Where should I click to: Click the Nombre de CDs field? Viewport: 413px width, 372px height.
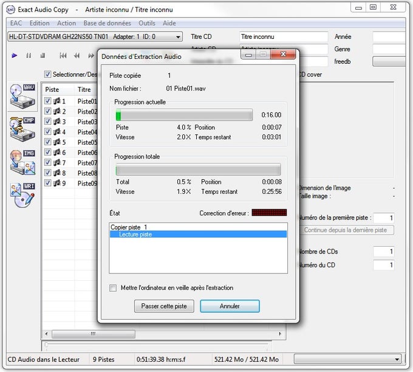(x=383, y=252)
